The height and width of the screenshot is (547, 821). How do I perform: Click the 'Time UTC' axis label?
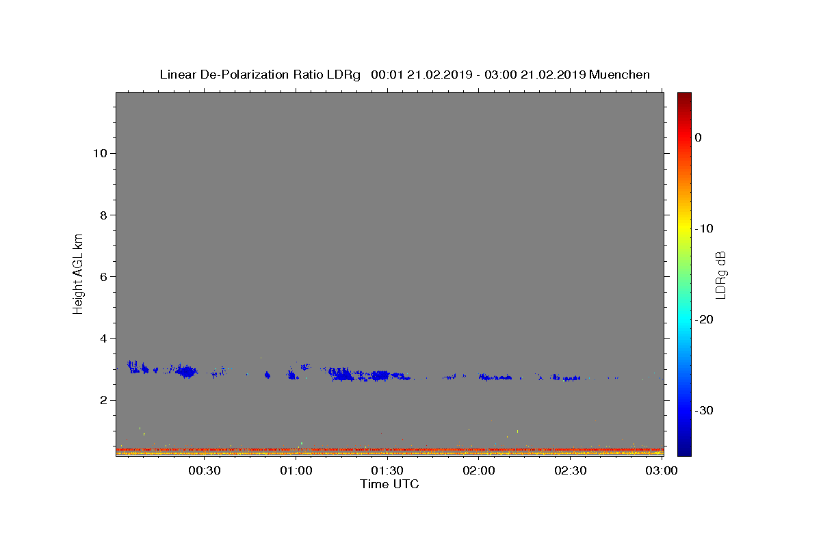point(389,484)
